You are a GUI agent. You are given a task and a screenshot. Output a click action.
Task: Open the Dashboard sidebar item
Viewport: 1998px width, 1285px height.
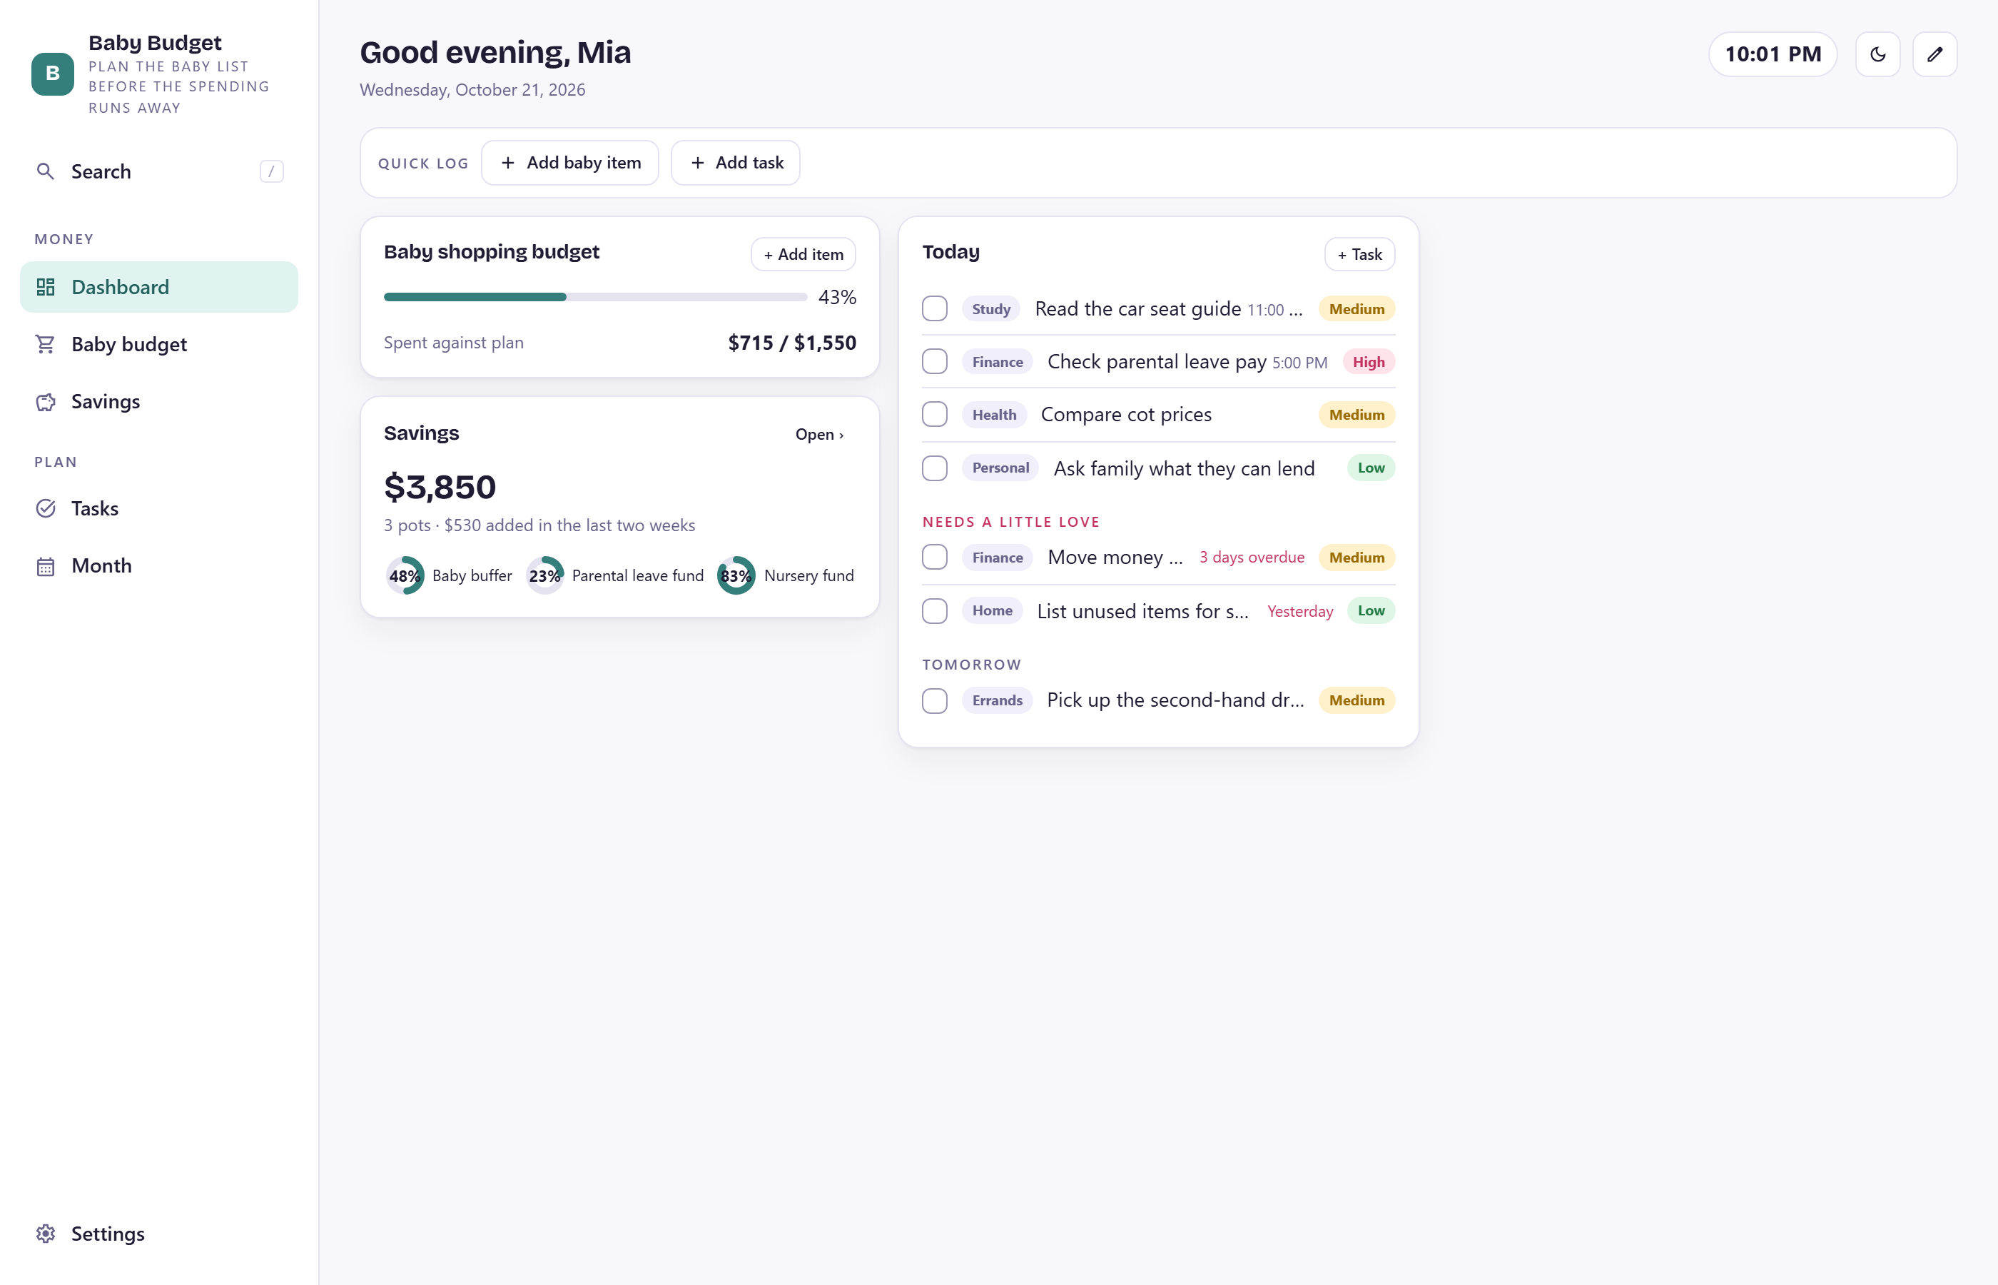(x=158, y=287)
